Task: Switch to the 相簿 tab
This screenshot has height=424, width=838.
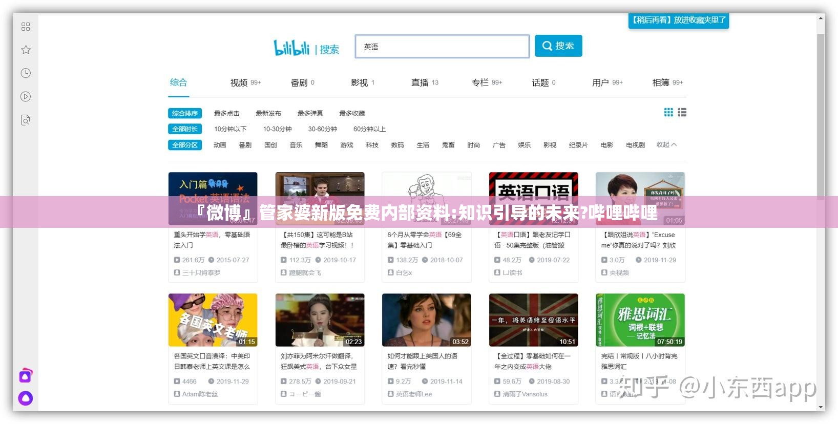Action: tap(668, 82)
